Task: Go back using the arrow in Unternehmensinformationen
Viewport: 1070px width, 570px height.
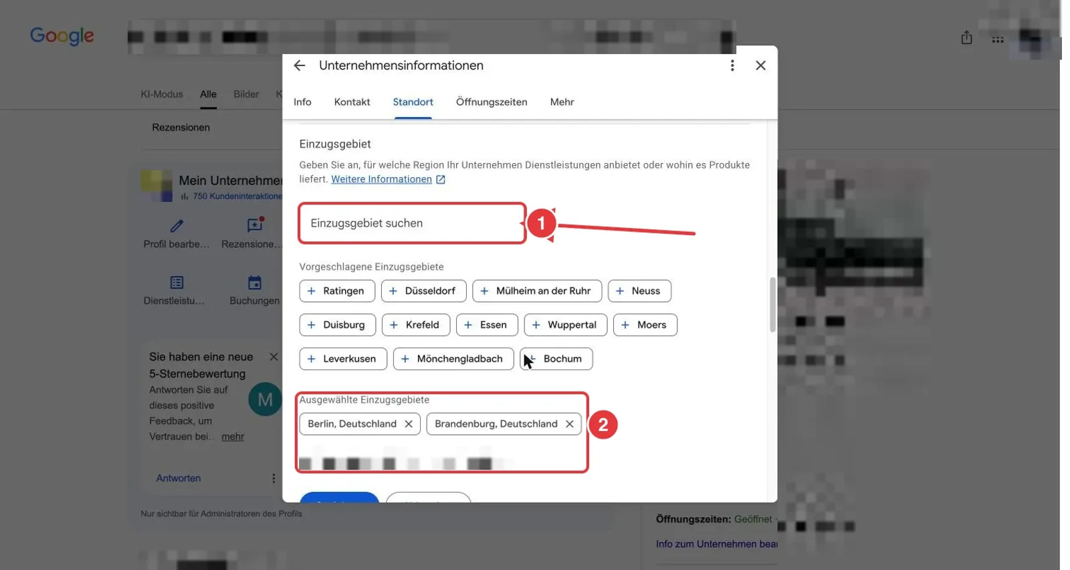Action: tap(299, 65)
